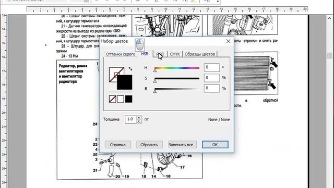
Task: Click the S saturation slider
Action: 177,78
